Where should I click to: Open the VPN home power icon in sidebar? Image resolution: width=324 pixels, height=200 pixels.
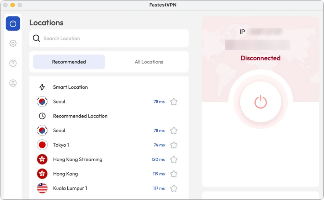(13, 24)
